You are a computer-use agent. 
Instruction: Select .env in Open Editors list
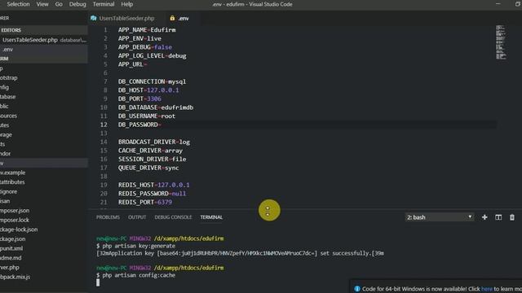(x=43, y=49)
